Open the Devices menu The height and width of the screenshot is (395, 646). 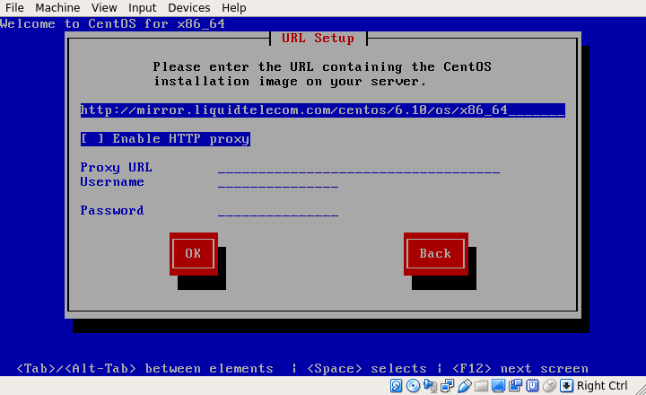coord(189,8)
